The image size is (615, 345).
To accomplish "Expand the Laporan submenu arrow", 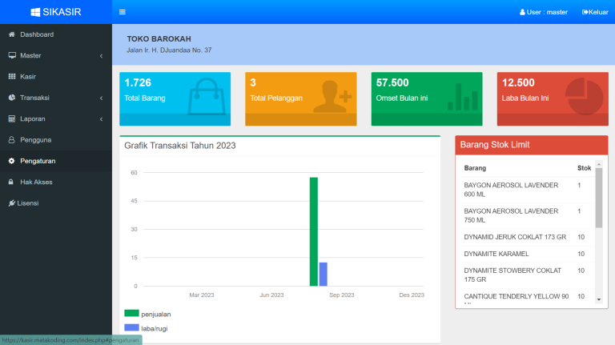I will [101, 119].
